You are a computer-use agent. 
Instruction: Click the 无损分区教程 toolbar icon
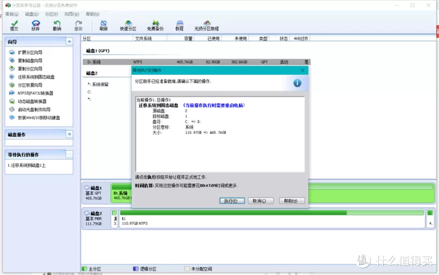(x=206, y=24)
